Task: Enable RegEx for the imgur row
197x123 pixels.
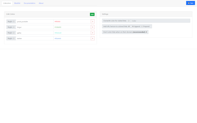Action: click(x=14, y=27)
